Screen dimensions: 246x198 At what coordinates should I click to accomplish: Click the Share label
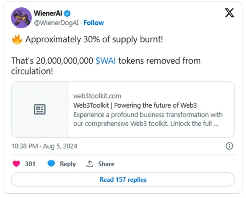(106, 164)
